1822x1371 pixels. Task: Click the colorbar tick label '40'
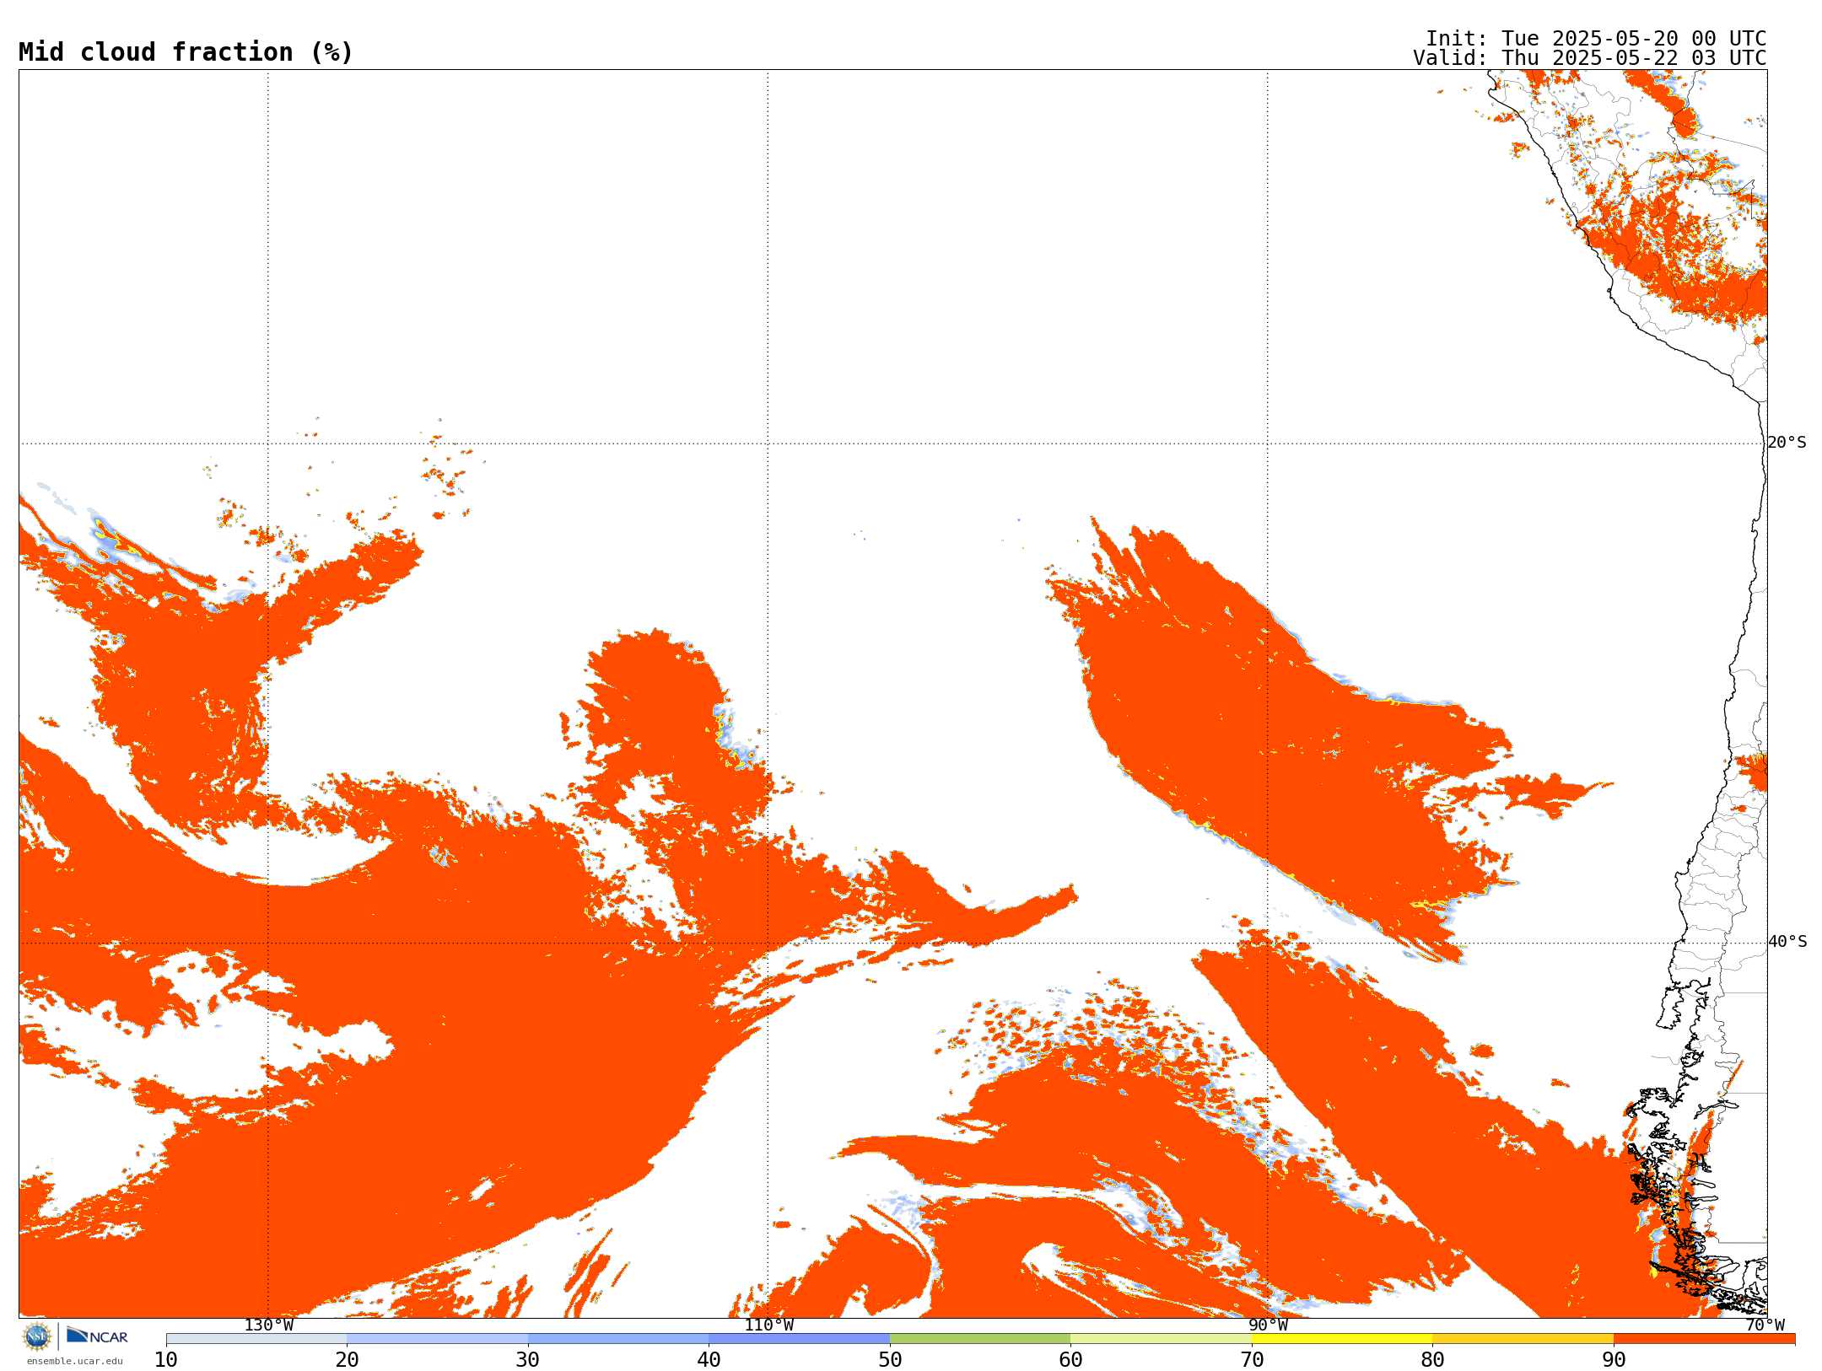pyautogui.click(x=709, y=1359)
